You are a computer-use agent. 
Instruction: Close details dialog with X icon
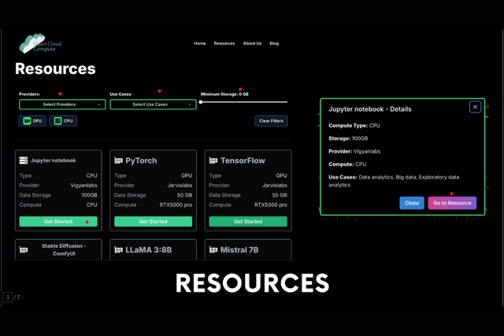475,107
